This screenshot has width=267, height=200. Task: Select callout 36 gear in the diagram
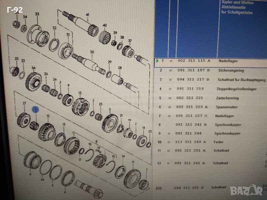coord(33,68)
